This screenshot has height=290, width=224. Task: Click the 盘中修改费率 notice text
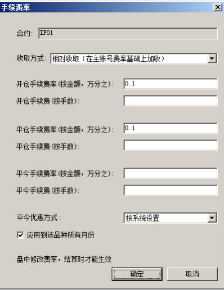point(64,260)
